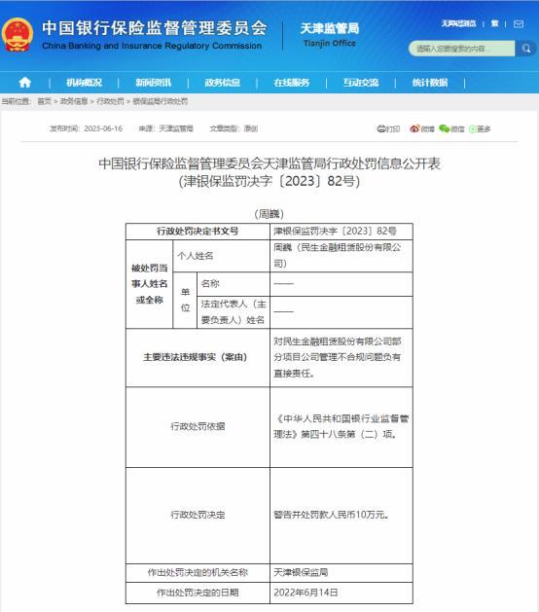This screenshot has width=539, height=612.
Task: Go to 首页 in breadcrumb
Action: pyautogui.click(x=44, y=101)
